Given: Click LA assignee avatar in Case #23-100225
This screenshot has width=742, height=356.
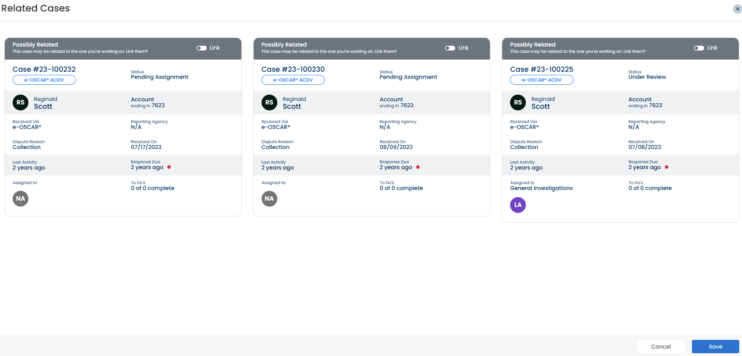Looking at the screenshot, I should 518,205.
